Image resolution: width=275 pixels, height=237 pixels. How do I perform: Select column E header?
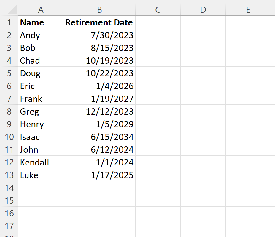[x=248, y=10]
